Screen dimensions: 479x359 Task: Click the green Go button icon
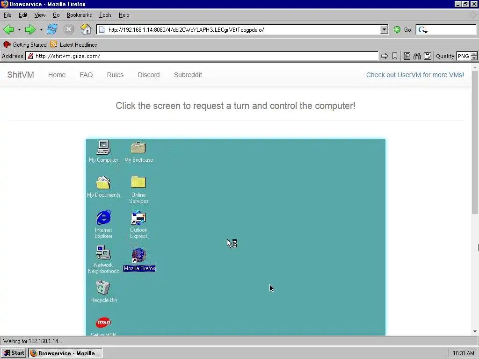tap(397, 29)
